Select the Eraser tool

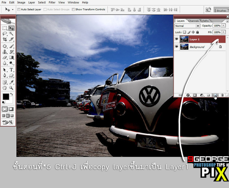pos(5,57)
